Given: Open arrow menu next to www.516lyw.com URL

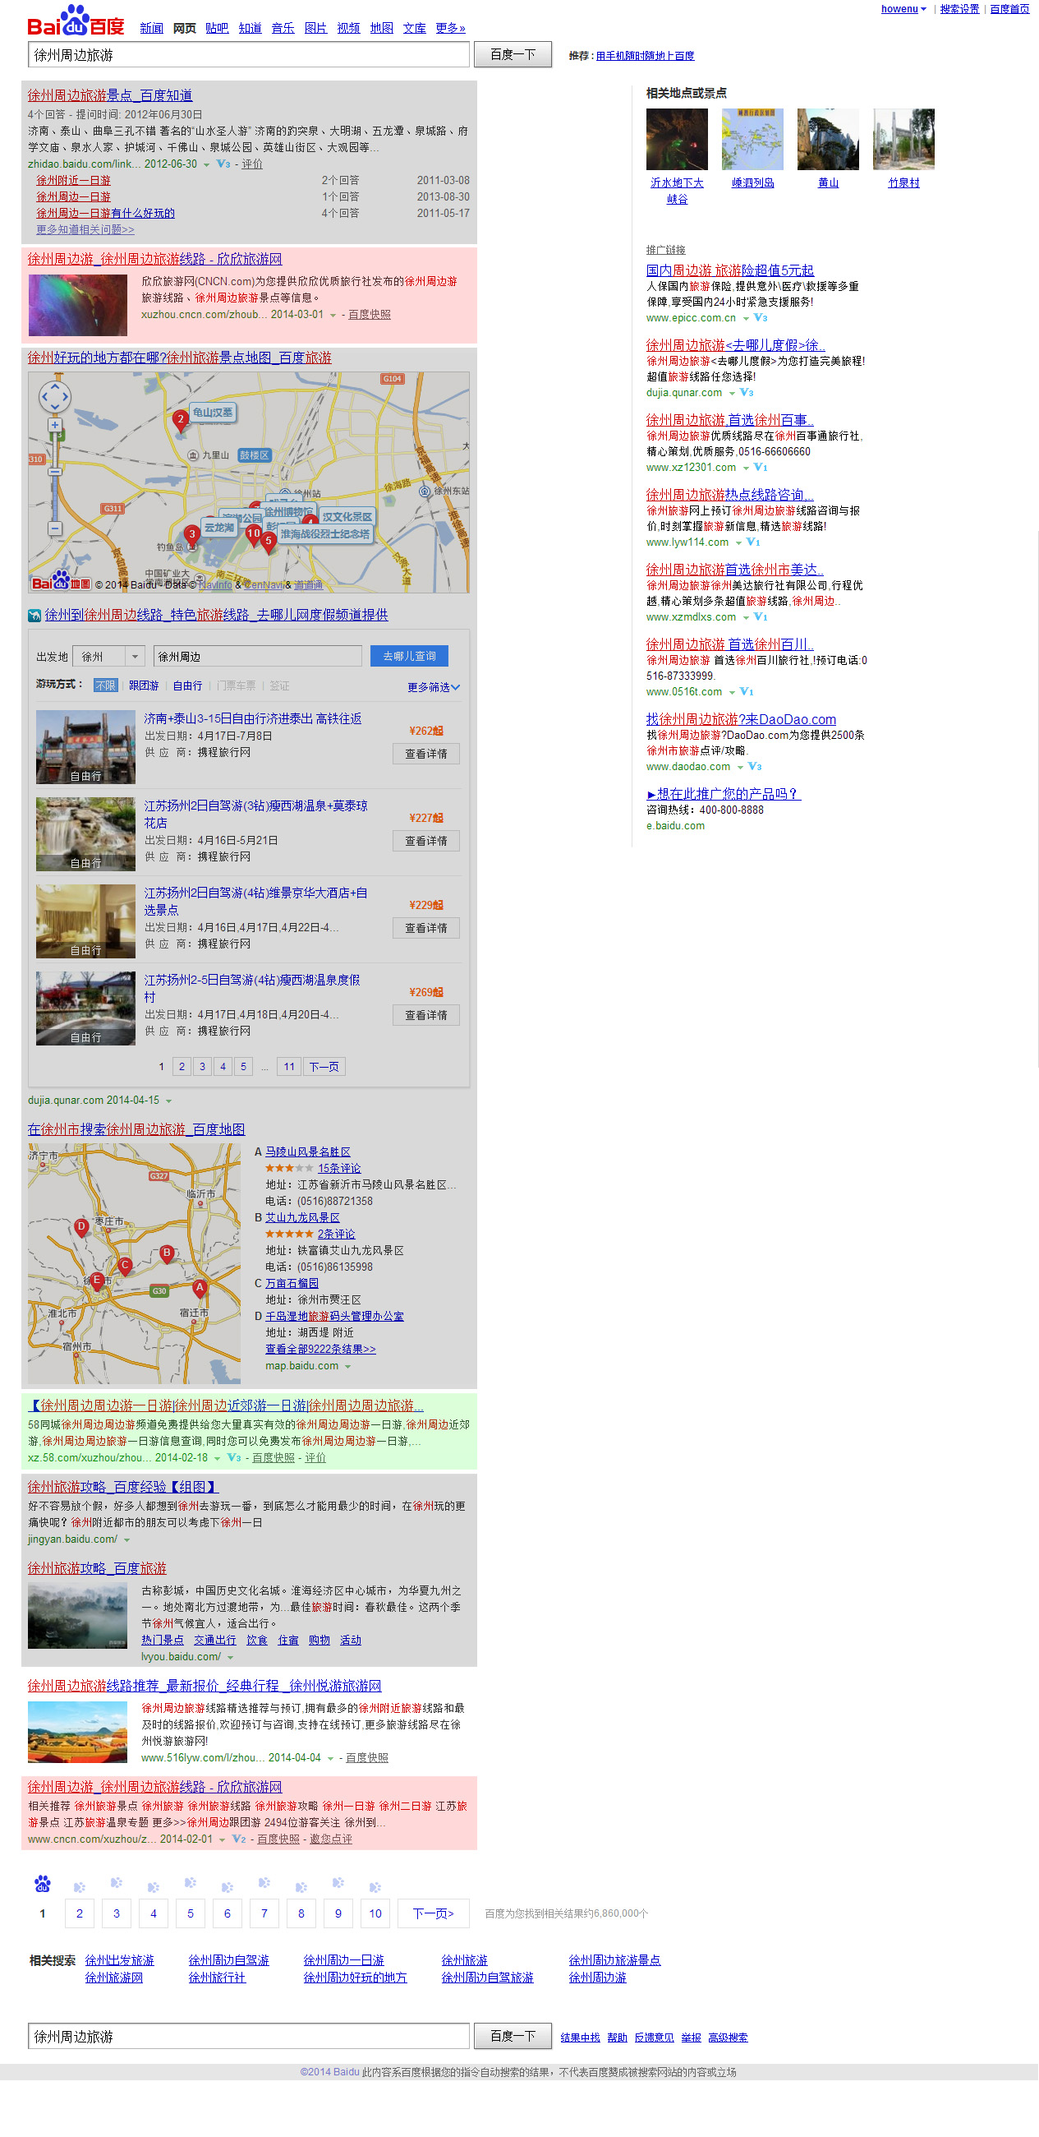Looking at the screenshot, I should pyautogui.click(x=330, y=1759).
